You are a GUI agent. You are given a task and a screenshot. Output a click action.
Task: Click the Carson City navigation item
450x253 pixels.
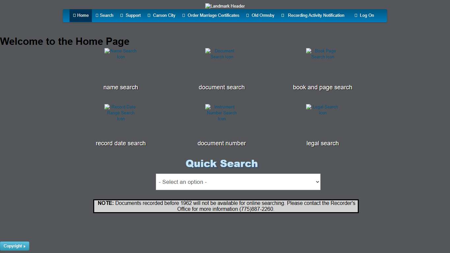pos(161,15)
